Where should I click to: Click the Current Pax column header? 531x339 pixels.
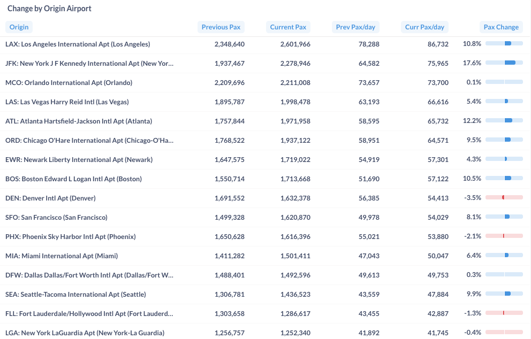tap(288, 27)
